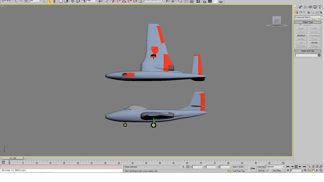Activate the Select and Rotate tool

click(78, 1)
